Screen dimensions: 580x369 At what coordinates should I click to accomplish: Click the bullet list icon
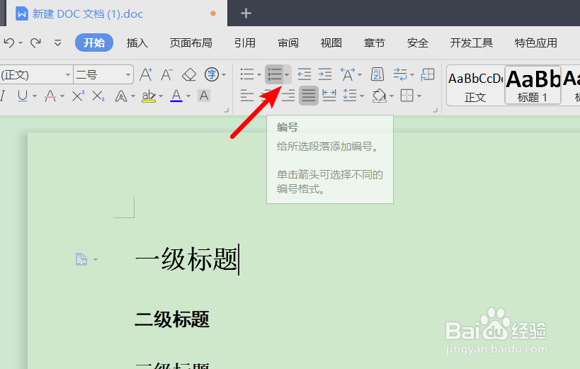coord(247,74)
